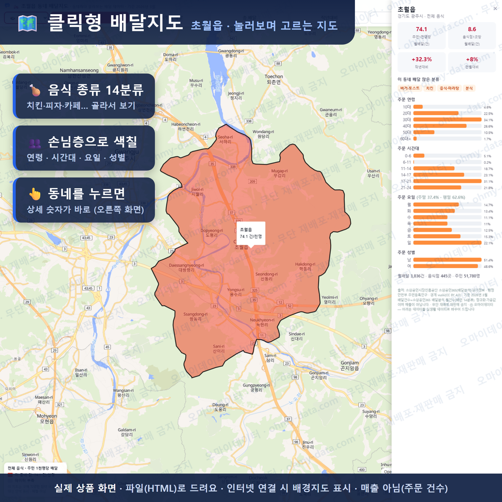
Task: Close the 초월읍 detail panel
Action: 495,9
